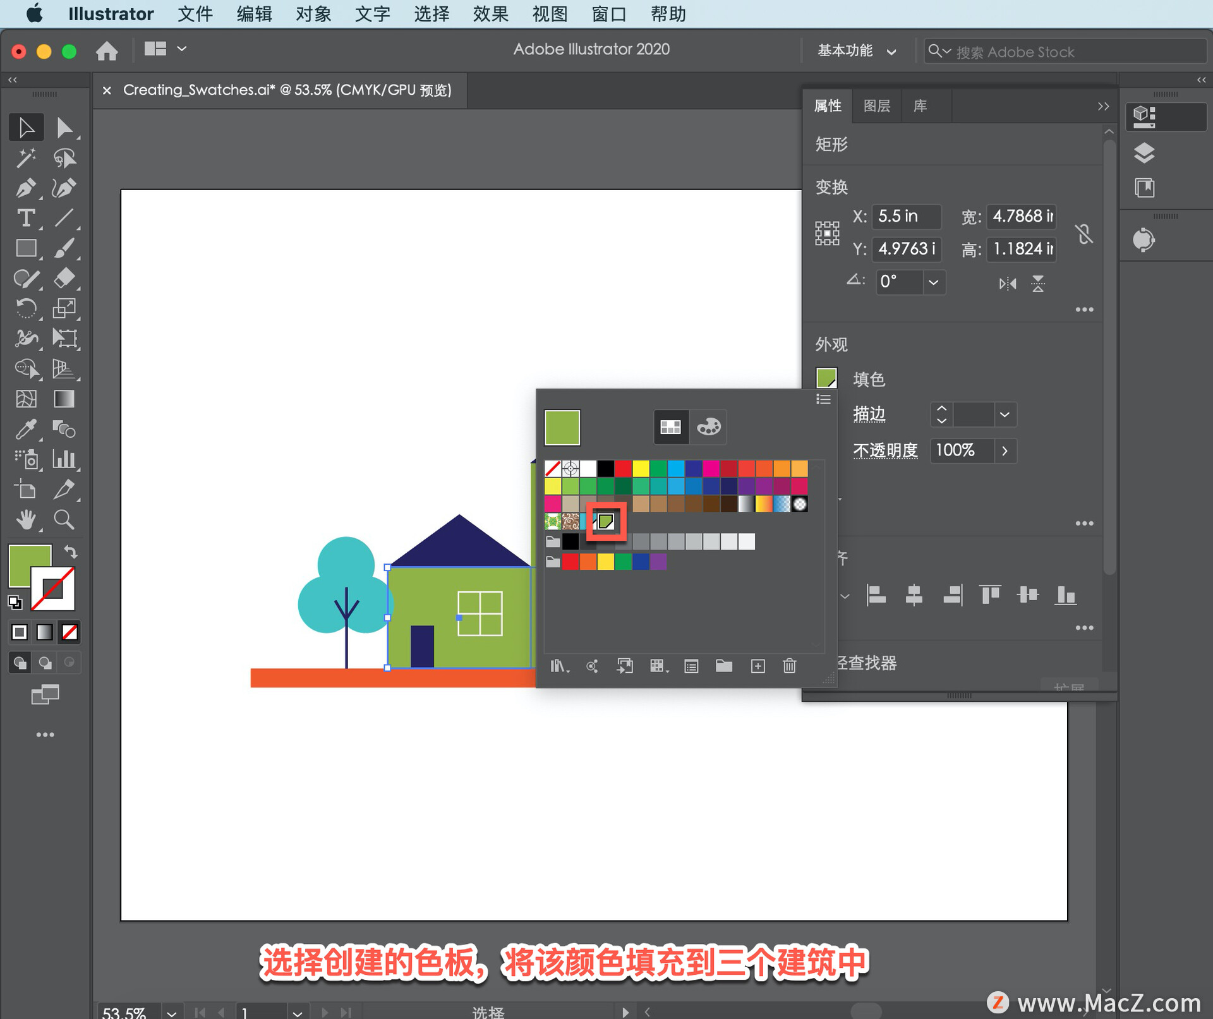
Task: Open the rotation angle dropdown
Action: tap(934, 282)
